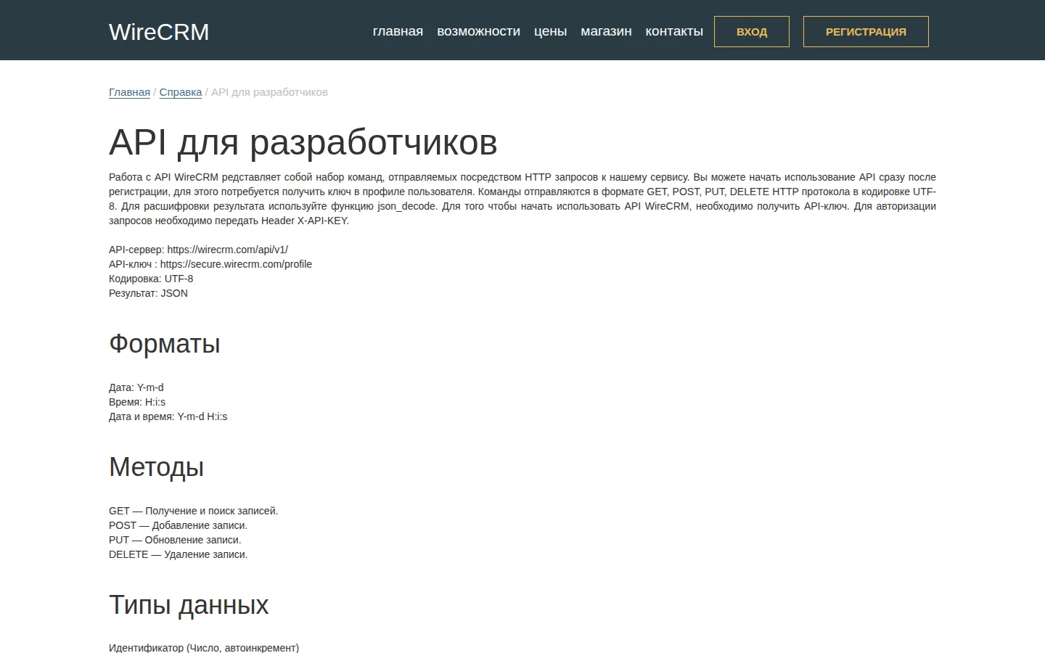Image resolution: width=1045 pixels, height=653 pixels.
Task: Click the 'DELETE — Удаление записи' line
Action: click(x=179, y=554)
